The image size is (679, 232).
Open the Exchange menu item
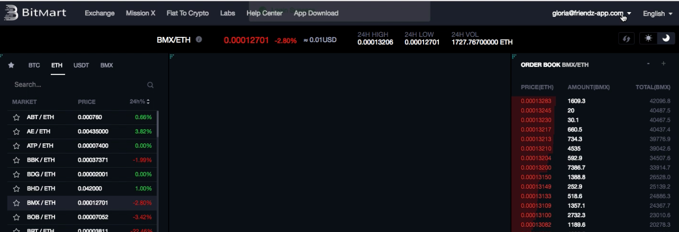pos(100,13)
